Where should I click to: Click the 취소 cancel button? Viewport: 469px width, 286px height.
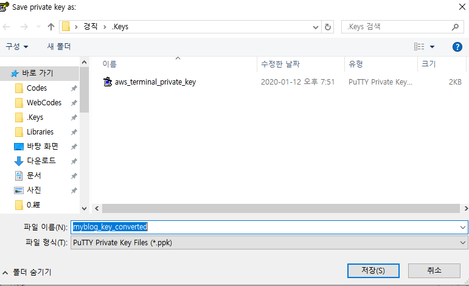[434, 270]
